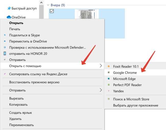Click the Foxit Reader 10.1 icon
Viewport: 166px width, 130px height.
[x=109, y=67]
